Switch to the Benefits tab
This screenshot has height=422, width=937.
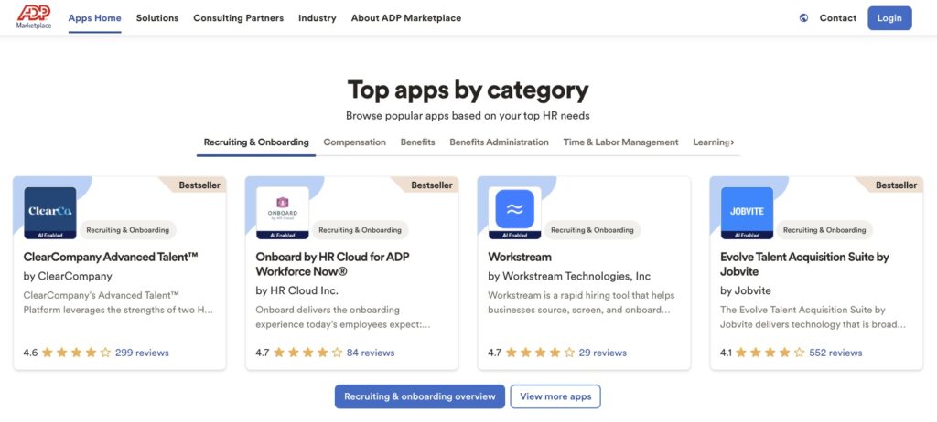[417, 142]
